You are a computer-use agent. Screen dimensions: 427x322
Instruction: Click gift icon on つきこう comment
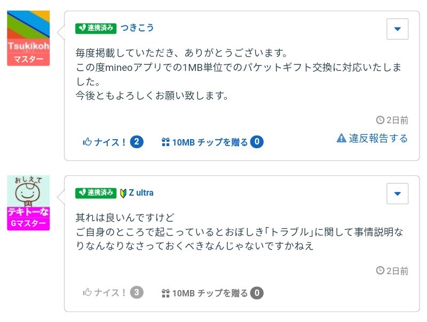click(x=165, y=142)
